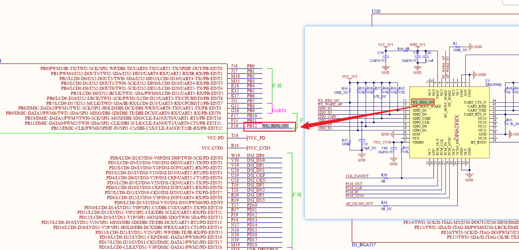Image resolution: width=519 pixels, height=250 pixels.
Task: Click the PD18 net label
Action: pos(252,245)
